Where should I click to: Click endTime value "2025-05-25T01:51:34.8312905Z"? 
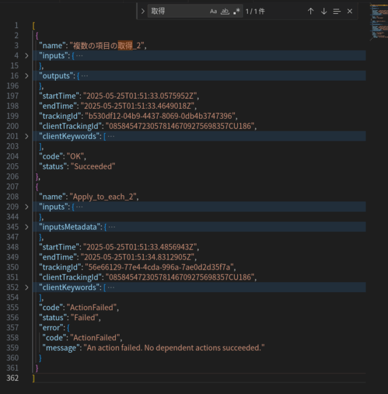pyautogui.click(x=137, y=257)
